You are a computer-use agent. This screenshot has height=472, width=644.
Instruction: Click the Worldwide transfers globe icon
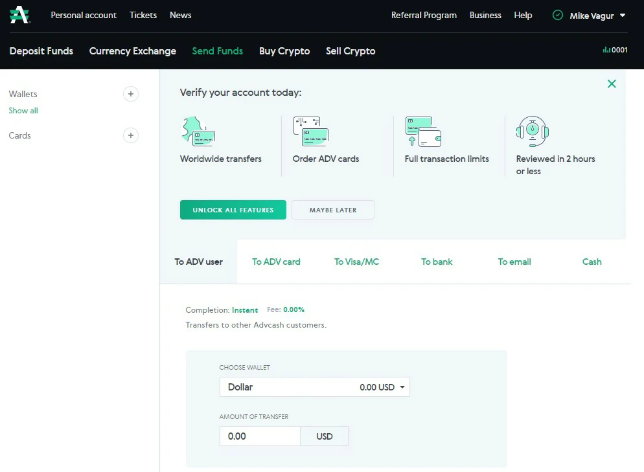click(198, 131)
